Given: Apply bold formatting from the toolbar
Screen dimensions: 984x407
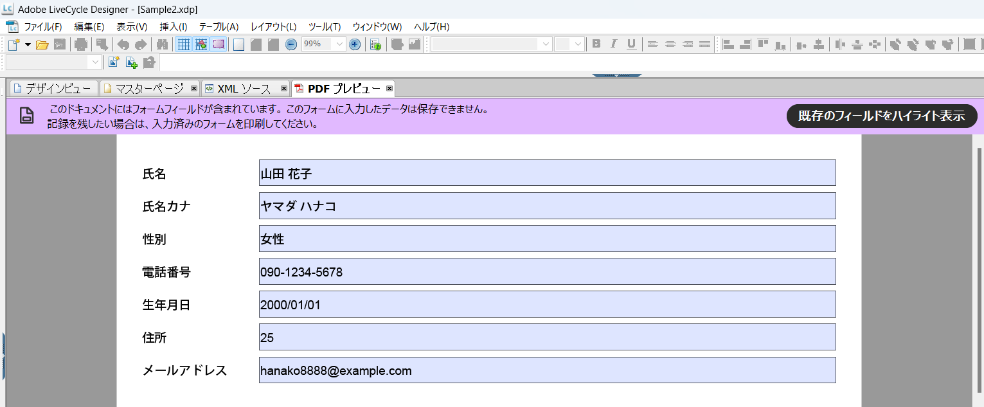Looking at the screenshot, I should tap(596, 44).
